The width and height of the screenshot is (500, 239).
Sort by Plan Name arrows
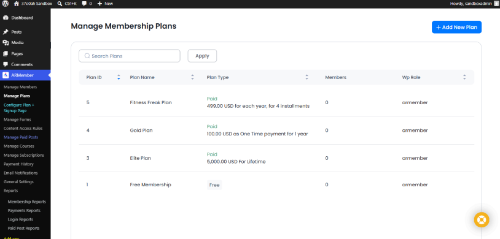point(192,77)
